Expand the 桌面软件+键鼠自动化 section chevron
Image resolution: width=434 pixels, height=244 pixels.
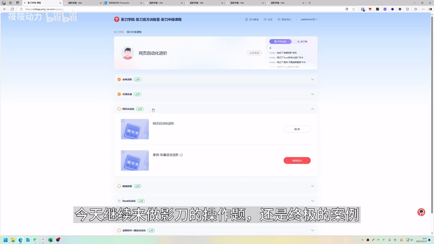tap(313, 230)
